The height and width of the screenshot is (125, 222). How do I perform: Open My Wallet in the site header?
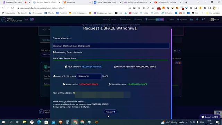[x=182, y=19]
